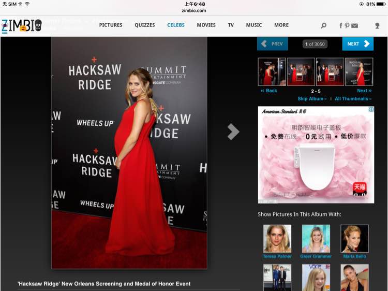This screenshot has height=291, width=388.
Task: Select the PICTURES navigation item
Action: 111,25
